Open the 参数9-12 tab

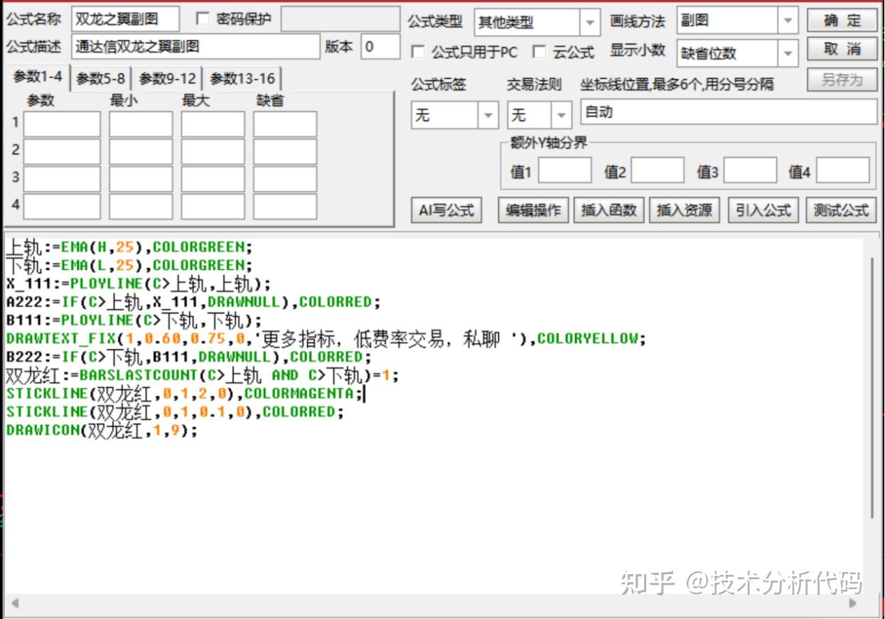(x=168, y=79)
